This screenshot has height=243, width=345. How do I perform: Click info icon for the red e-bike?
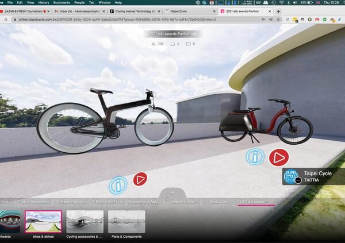coord(255,156)
